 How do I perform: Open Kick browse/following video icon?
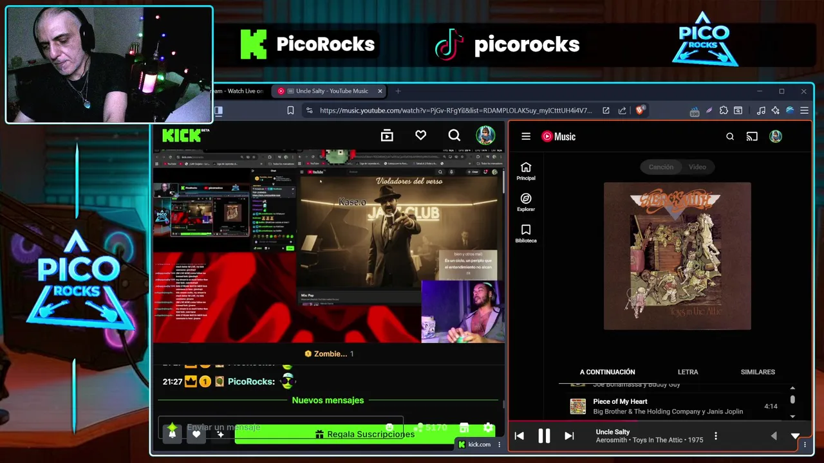click(387, 135)
